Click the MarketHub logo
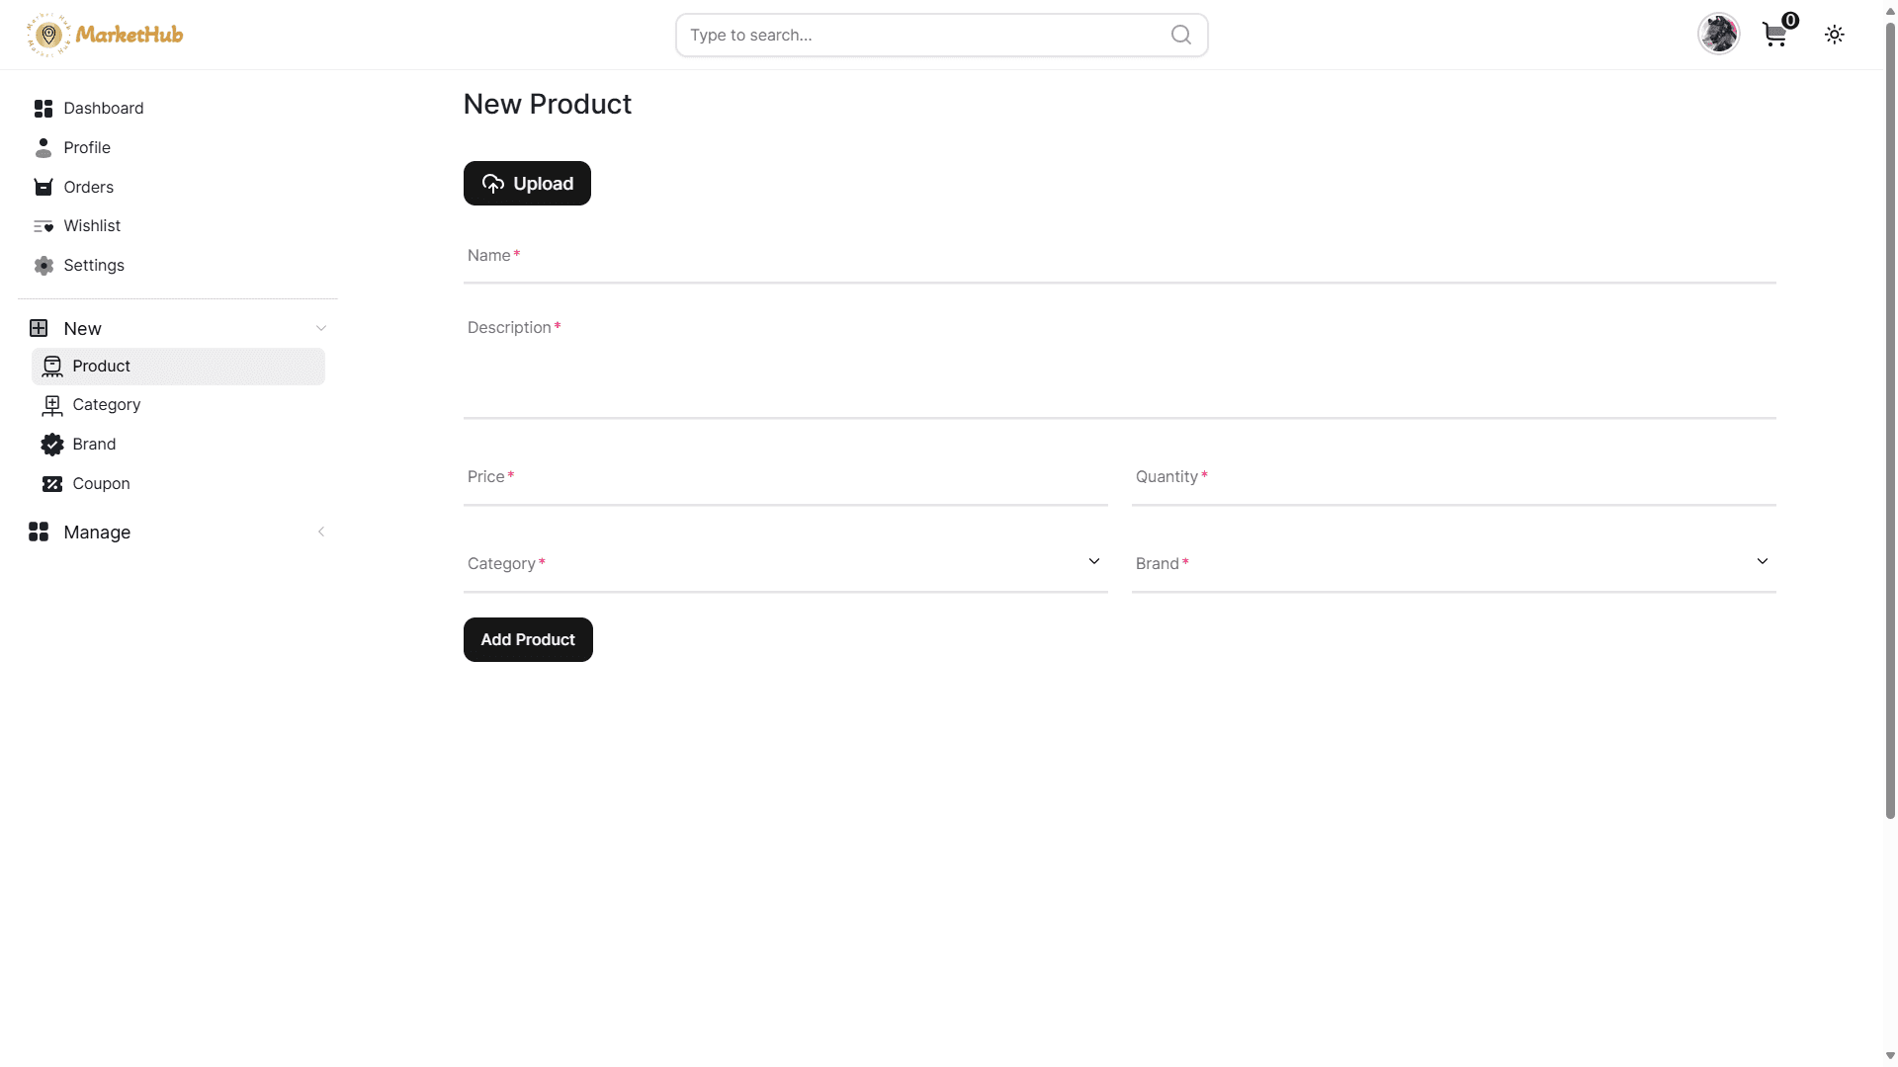Viewport: 1898px width, 1067px height. (105, 35)
